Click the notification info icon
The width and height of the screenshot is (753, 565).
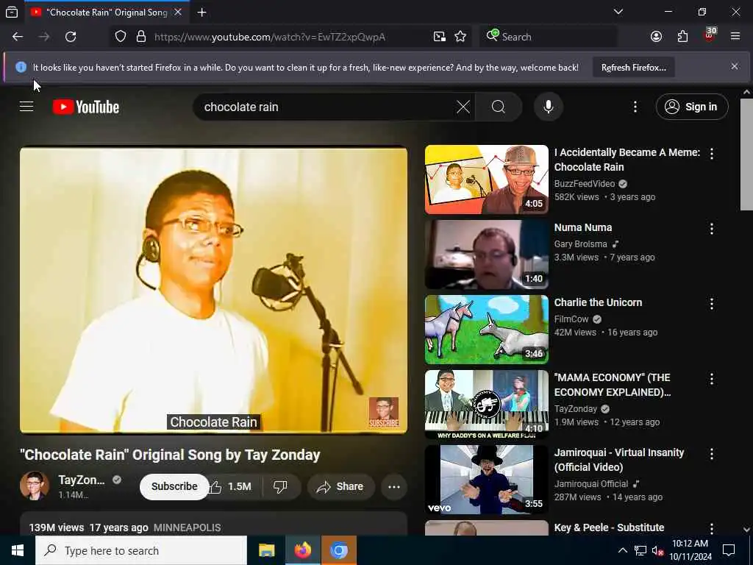coord(21,67)
